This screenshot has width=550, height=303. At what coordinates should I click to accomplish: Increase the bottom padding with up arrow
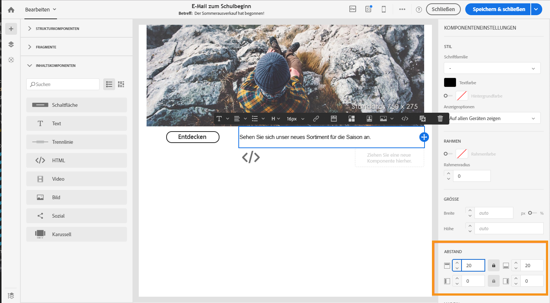point(516,263)
